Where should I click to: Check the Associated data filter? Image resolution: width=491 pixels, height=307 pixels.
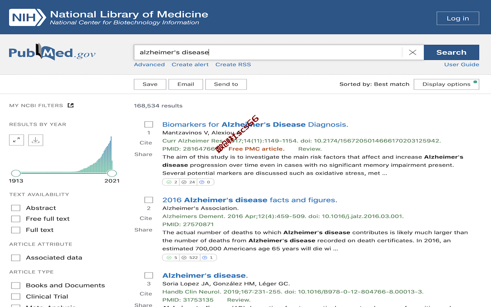[16, 257]
